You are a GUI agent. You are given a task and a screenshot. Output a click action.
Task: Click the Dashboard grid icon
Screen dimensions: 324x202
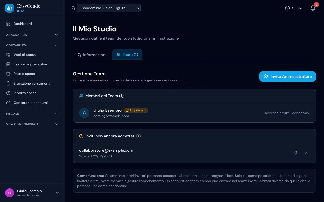click(x=8, y=24)
